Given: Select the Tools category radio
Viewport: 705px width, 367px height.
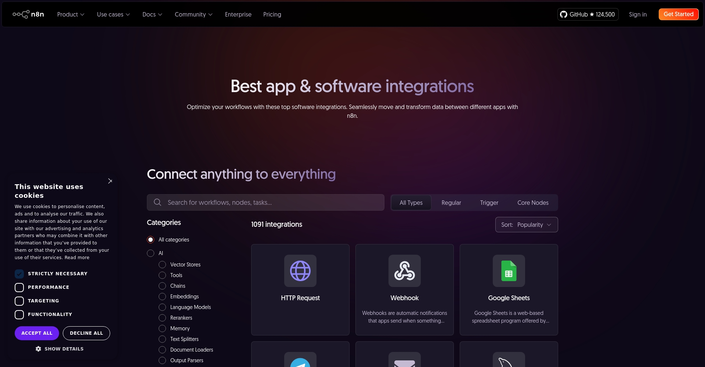Looking at the screenshot, I should point(162,275).
